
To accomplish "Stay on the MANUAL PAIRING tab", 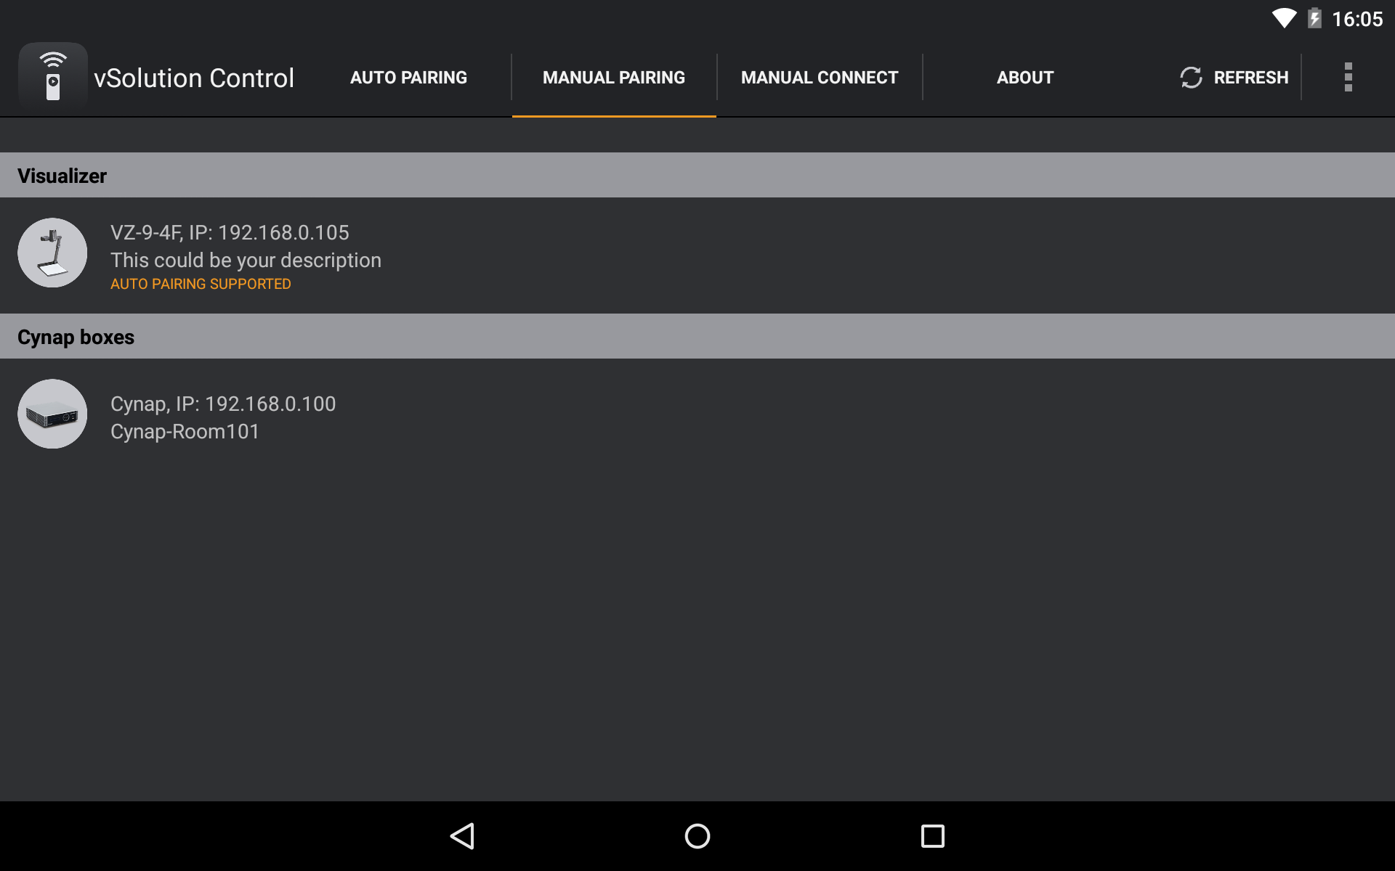I will (x=614, y=77).
